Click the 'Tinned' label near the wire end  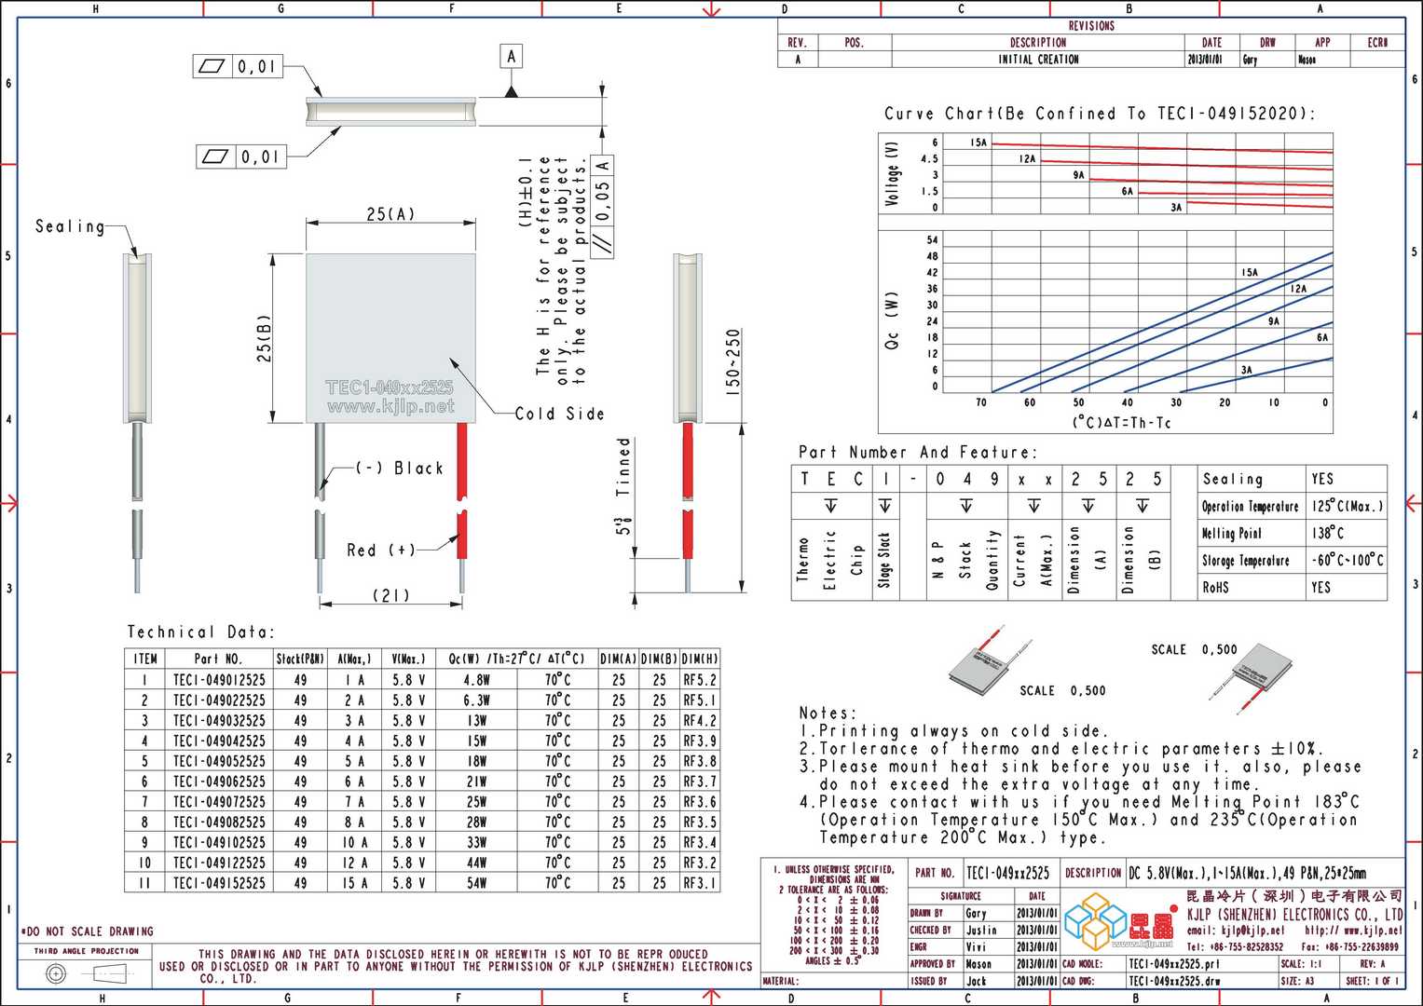pyautogui.click(x=623, y=466)
